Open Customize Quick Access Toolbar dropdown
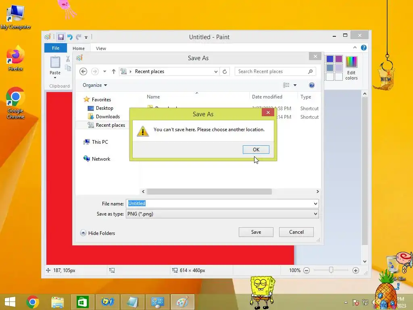The image size is (413, 310). (x=86, y=38)
